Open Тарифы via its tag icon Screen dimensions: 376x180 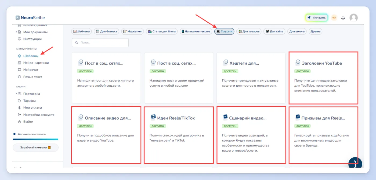point(19,101)
